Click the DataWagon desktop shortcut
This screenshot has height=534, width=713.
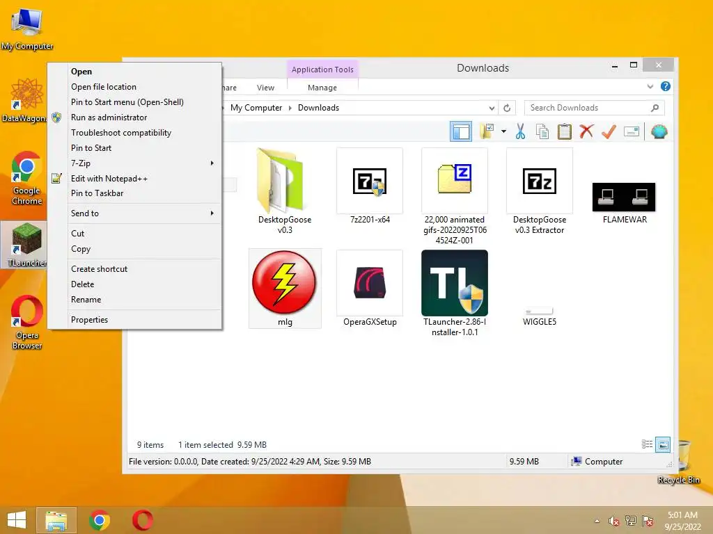24,101
